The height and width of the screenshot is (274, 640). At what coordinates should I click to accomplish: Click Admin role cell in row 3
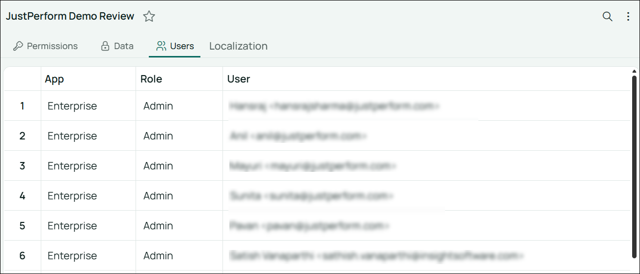179,166
